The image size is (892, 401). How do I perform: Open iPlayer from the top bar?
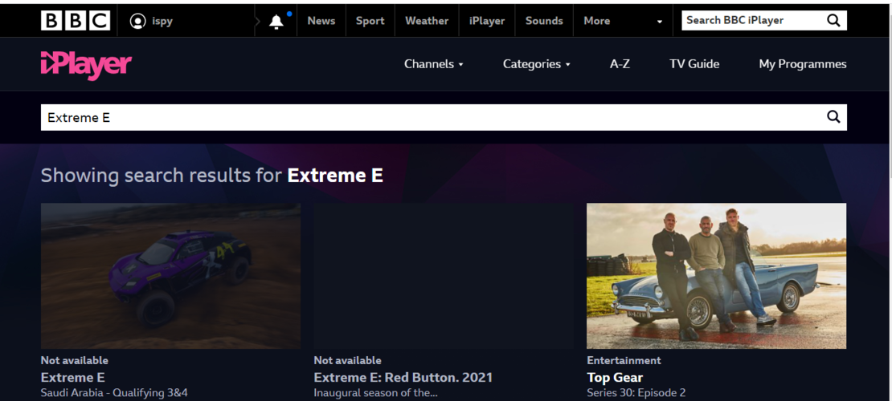point(487,21)
